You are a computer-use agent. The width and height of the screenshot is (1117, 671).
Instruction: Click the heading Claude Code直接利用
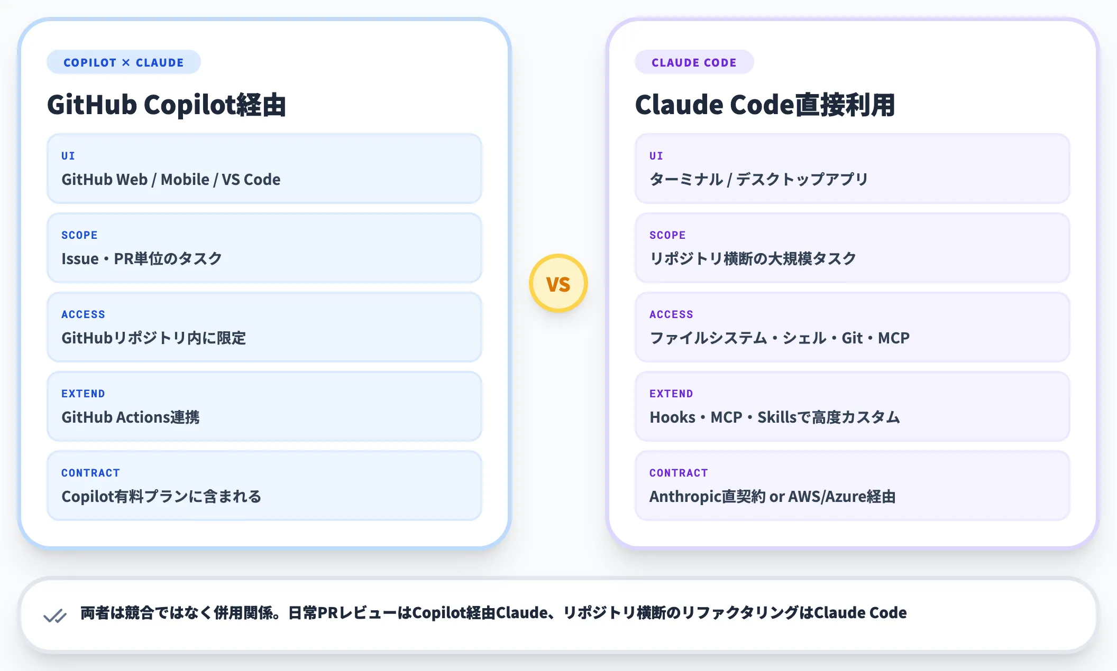765,105
